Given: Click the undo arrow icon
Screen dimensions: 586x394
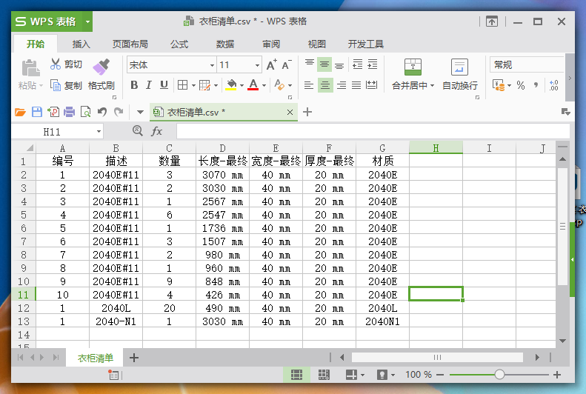Looking at the screenshot, I should coord(102,112).
